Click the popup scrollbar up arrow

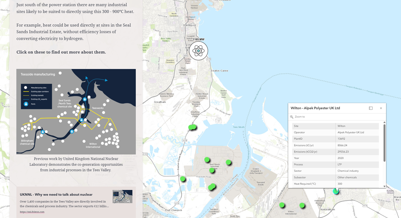click(384, 122)
